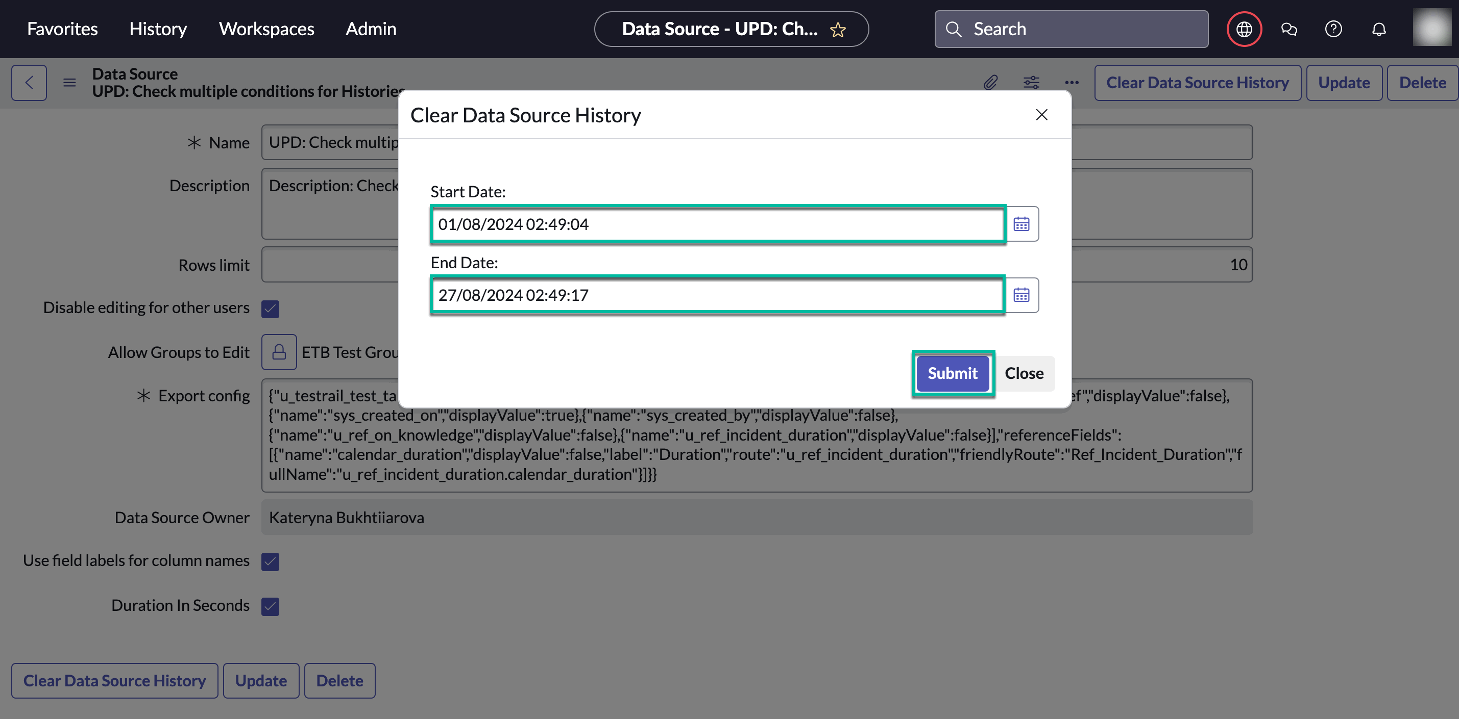Click Submit in the Clear Data Source History dialog

click(952, 373)
